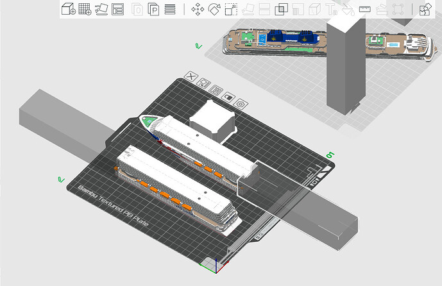Select the Rotate tool

point(214,9)
